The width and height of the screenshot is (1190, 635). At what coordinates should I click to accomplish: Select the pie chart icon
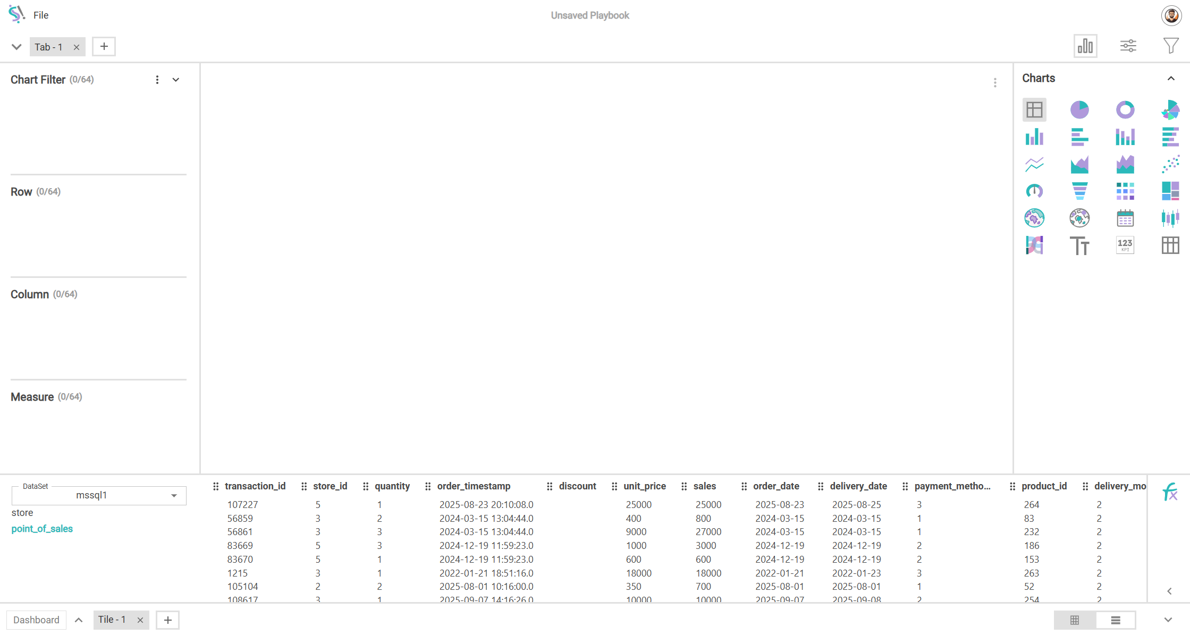click(1079, 110)
